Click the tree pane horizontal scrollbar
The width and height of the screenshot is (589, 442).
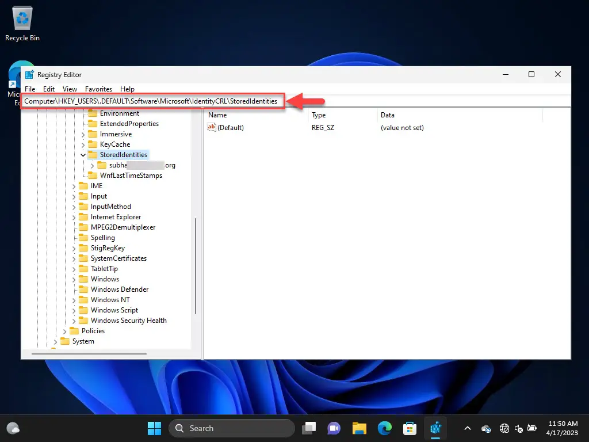[89, 354]
